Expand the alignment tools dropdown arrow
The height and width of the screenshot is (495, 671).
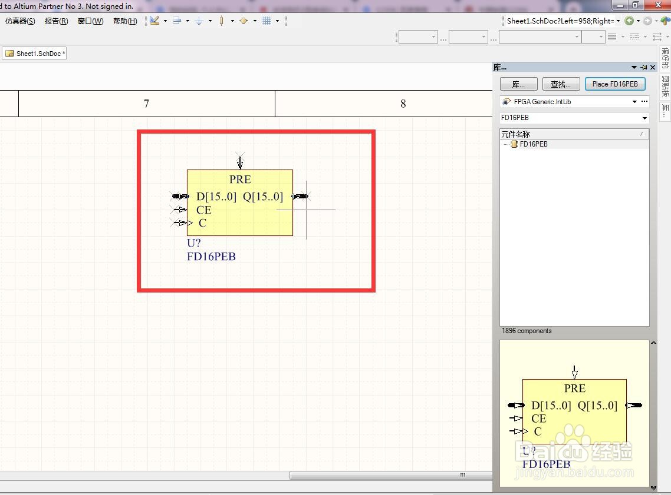pyautogui.click(x=188, y=21)
